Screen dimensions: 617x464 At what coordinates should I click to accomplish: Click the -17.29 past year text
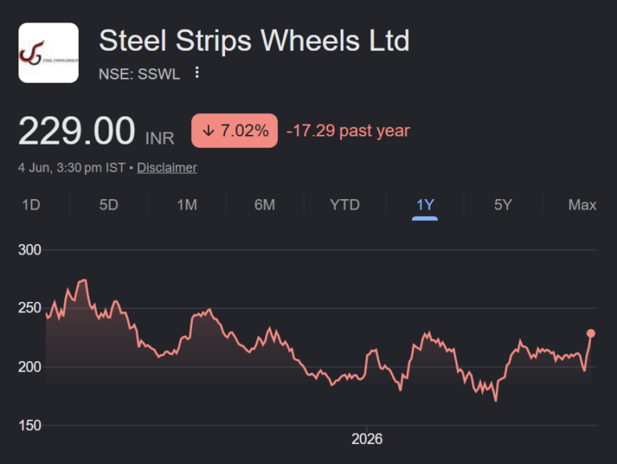tap(348, 131)
